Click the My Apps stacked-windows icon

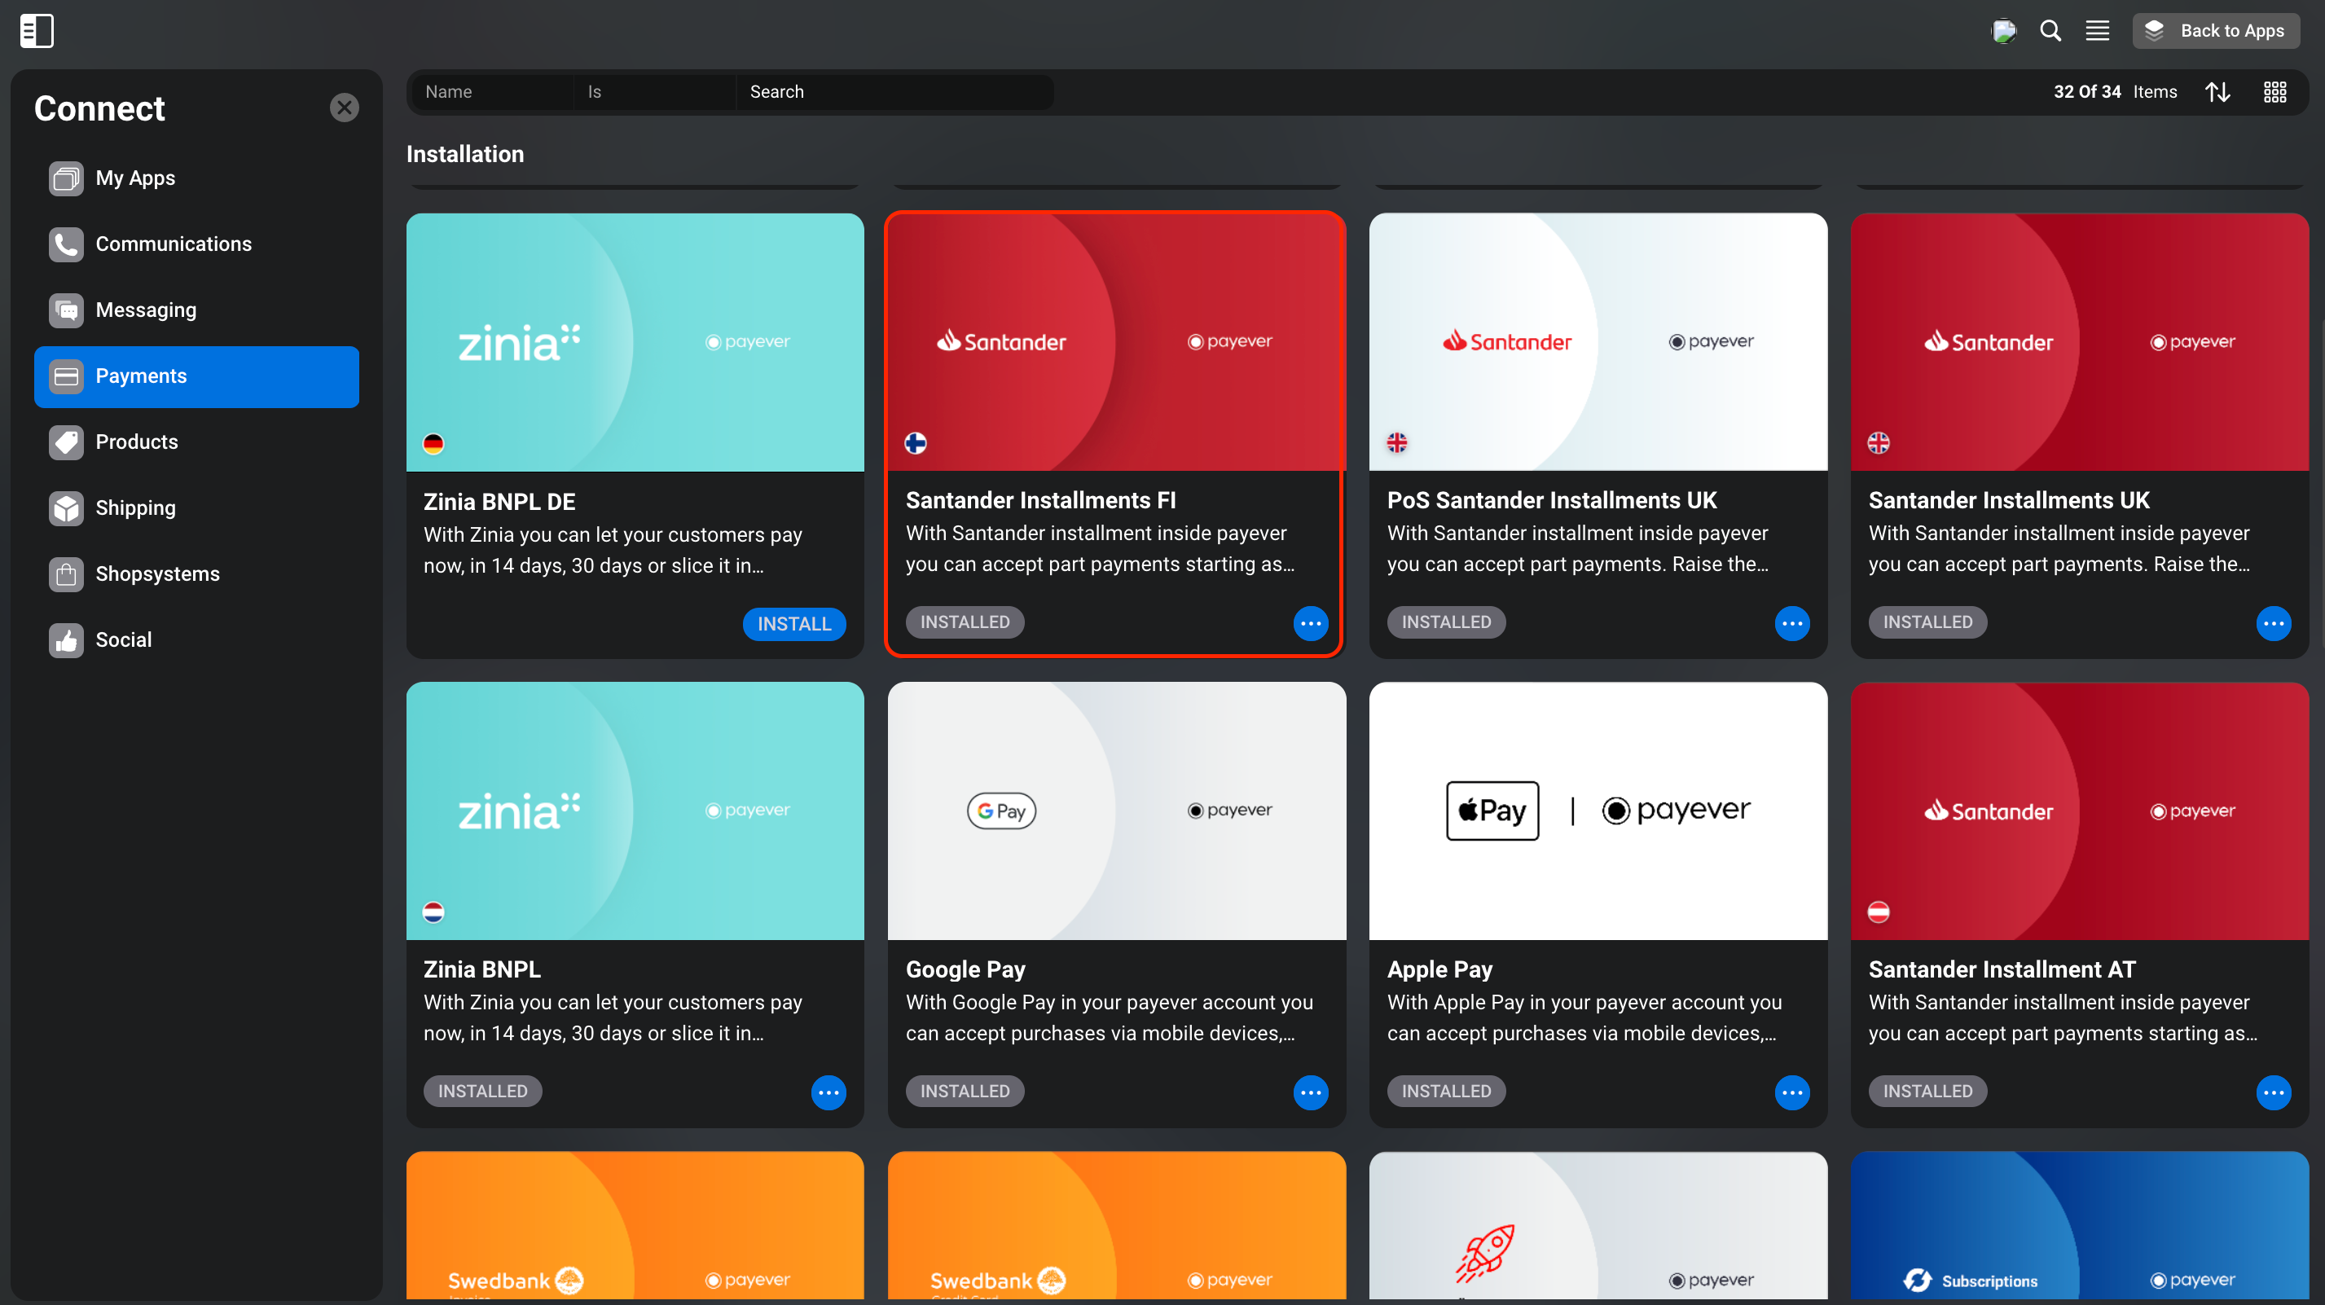click(x=66, y=178)
